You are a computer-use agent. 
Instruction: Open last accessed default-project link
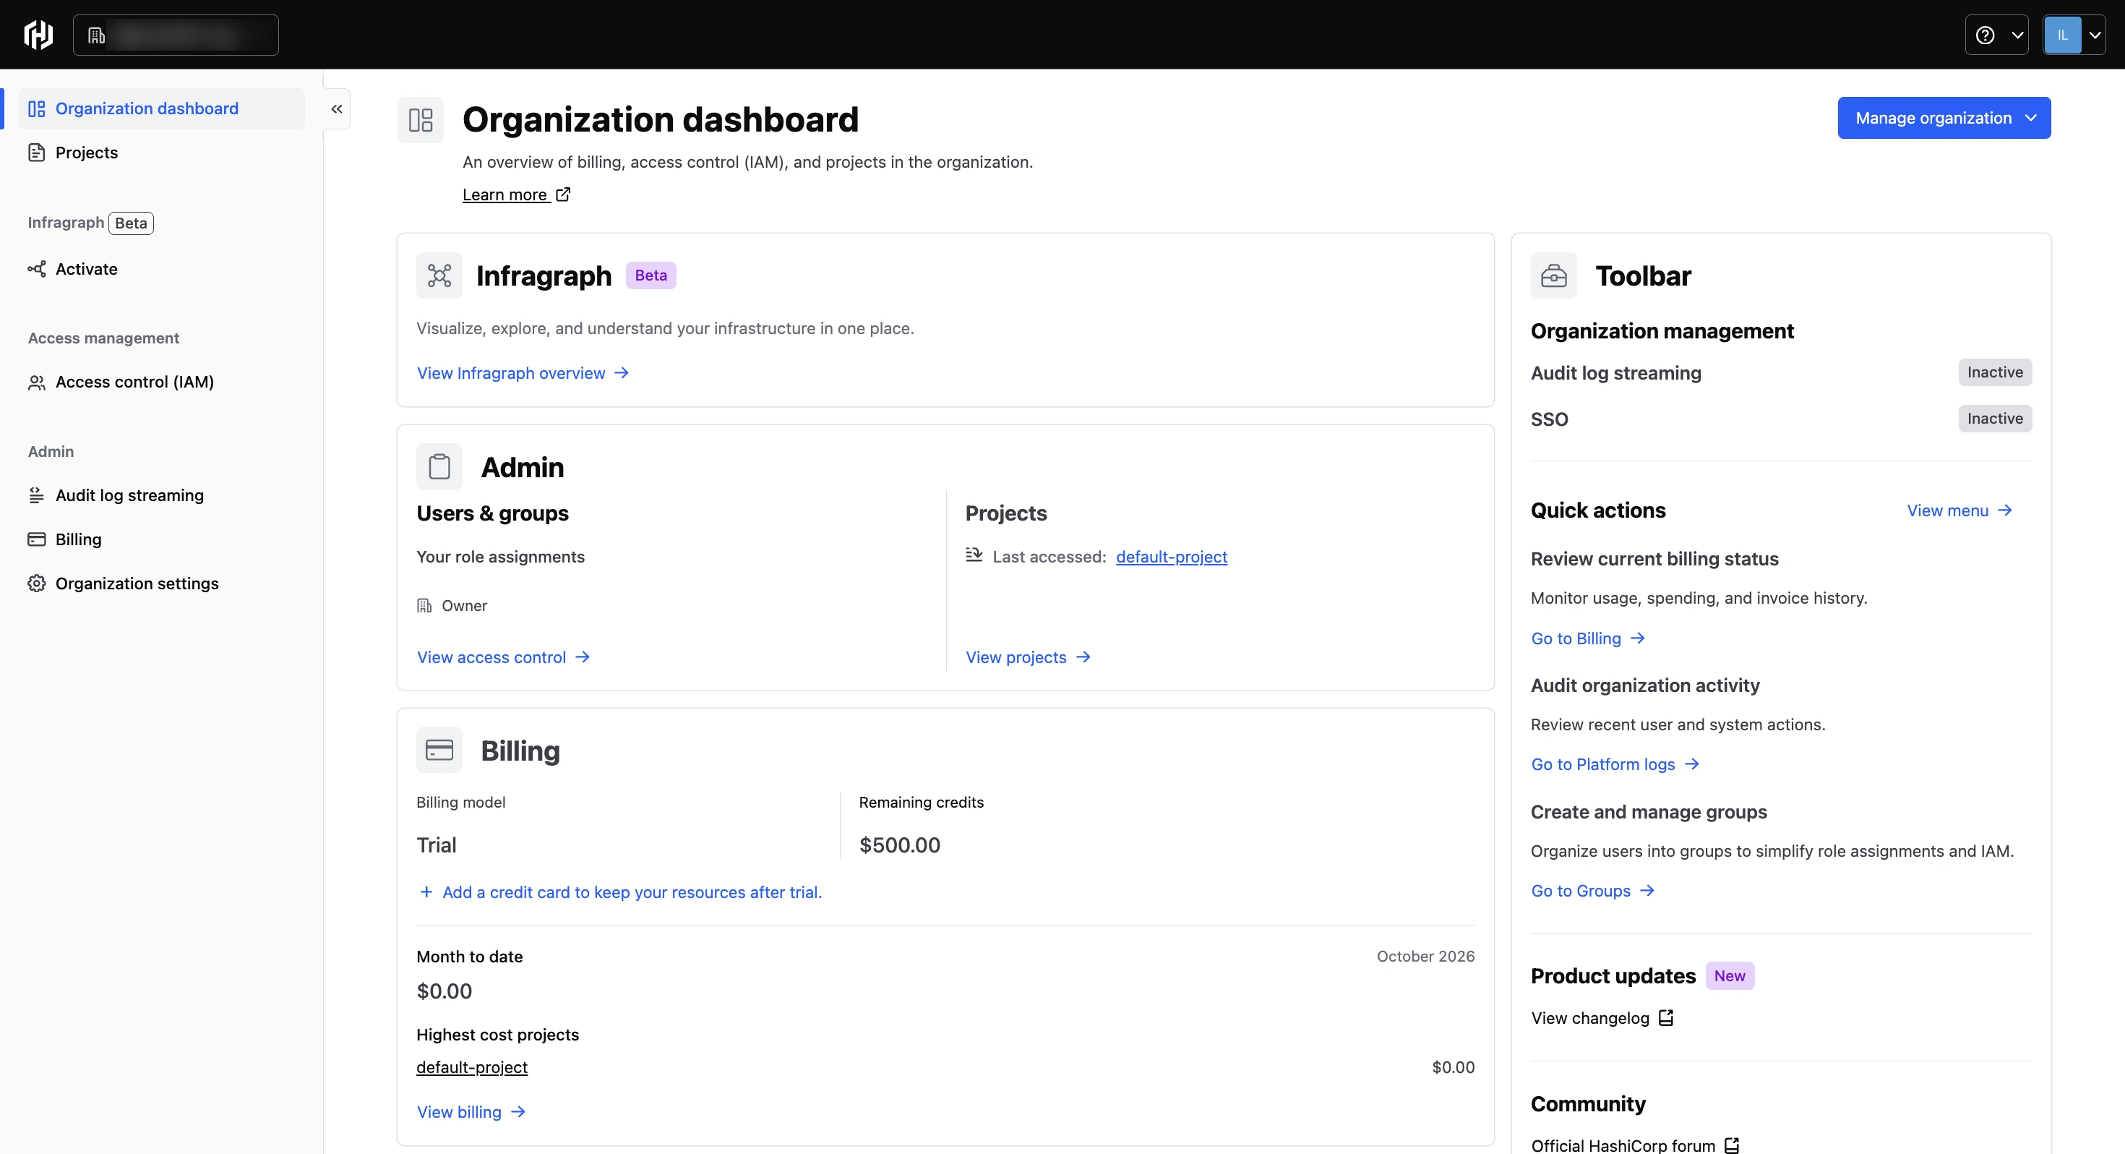[x=1172, y=556]
